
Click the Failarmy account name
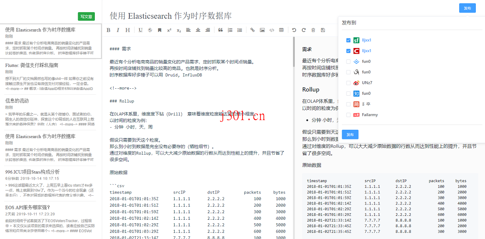click(370, 115)
